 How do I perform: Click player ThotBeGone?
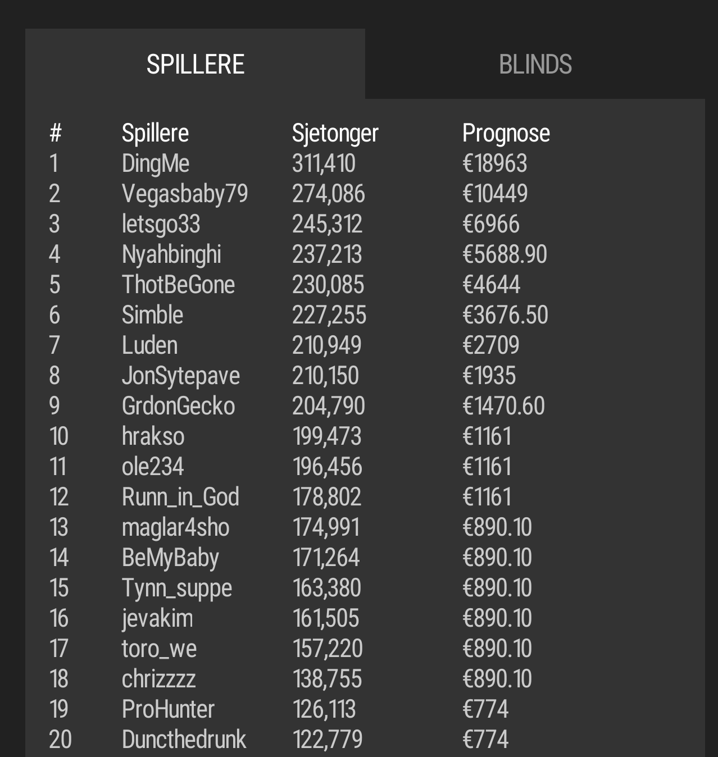click(178, 285)
